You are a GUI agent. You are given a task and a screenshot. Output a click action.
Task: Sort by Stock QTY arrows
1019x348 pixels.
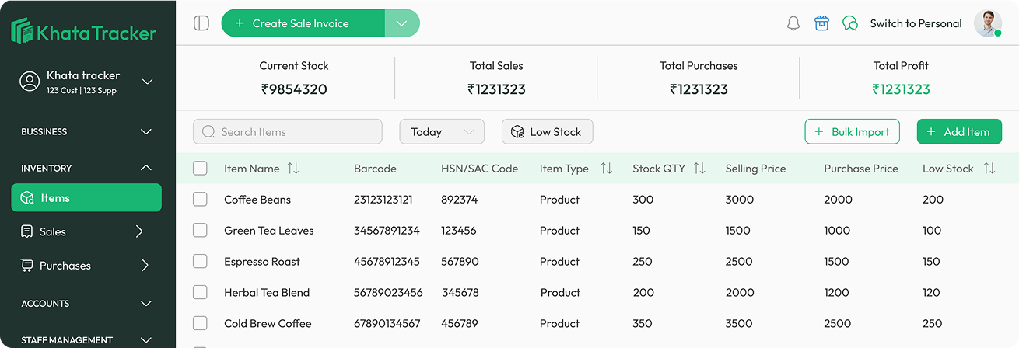[x=699, y=169]
